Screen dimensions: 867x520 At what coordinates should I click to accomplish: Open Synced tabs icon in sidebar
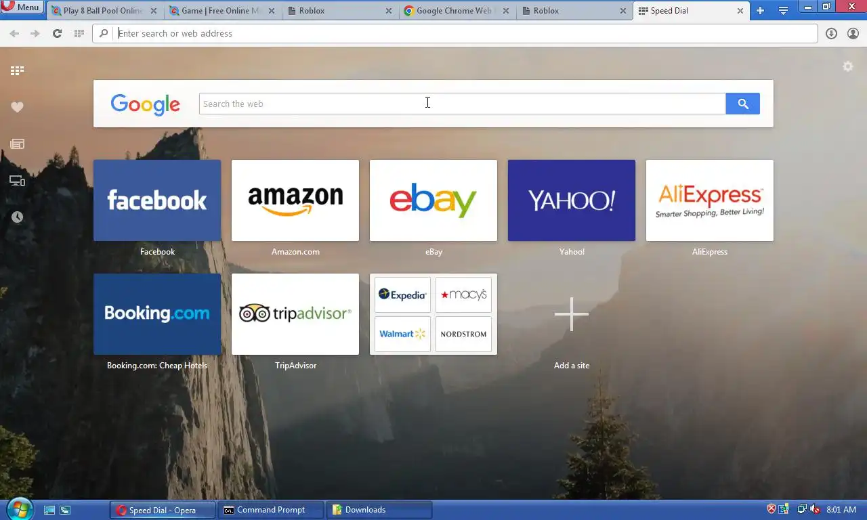pyautogui.click(x=17, y=181)
